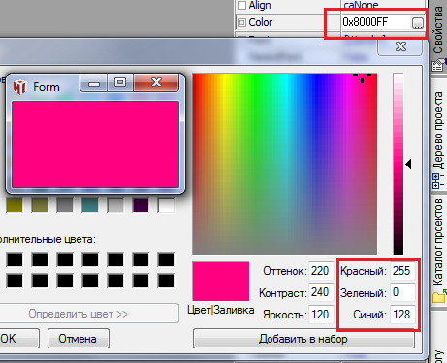Screen dimensions: 447x363
Task: Maximize the Form preview window
Action: 120,82
